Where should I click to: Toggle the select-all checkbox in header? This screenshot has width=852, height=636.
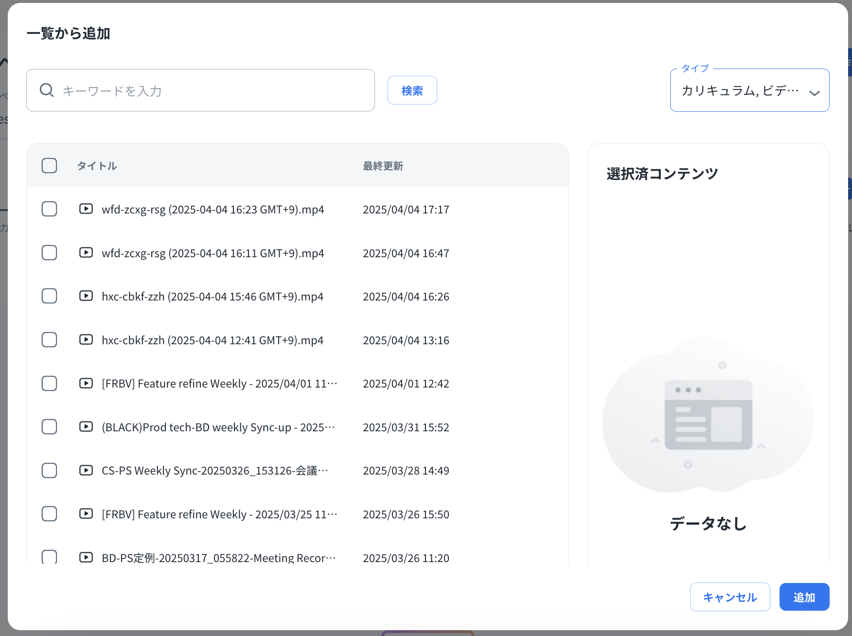pos(49,166)
